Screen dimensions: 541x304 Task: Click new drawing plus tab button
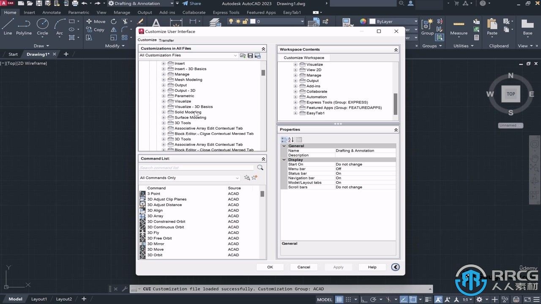click(66, 54)
